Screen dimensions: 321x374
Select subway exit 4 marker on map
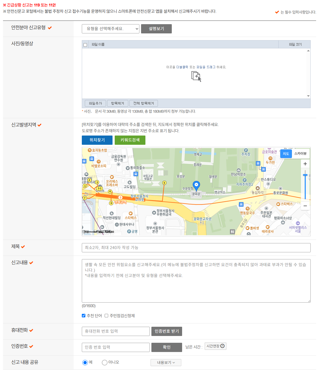[110, 191]
